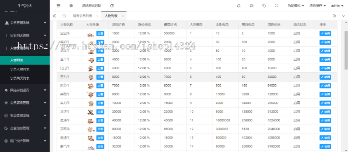
Task: Expand 用户资产管理 in sidebar
Action: [25, 141]
